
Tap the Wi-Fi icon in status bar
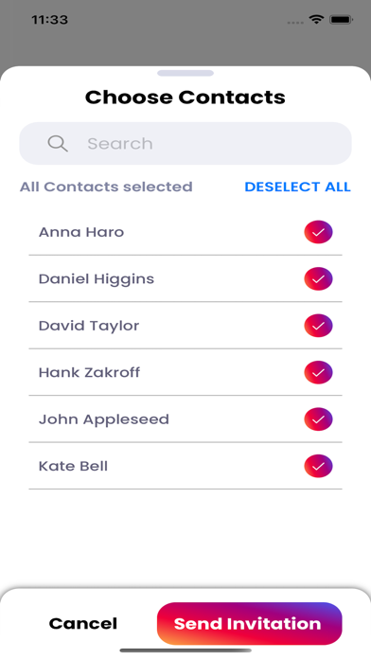point(315,19)
